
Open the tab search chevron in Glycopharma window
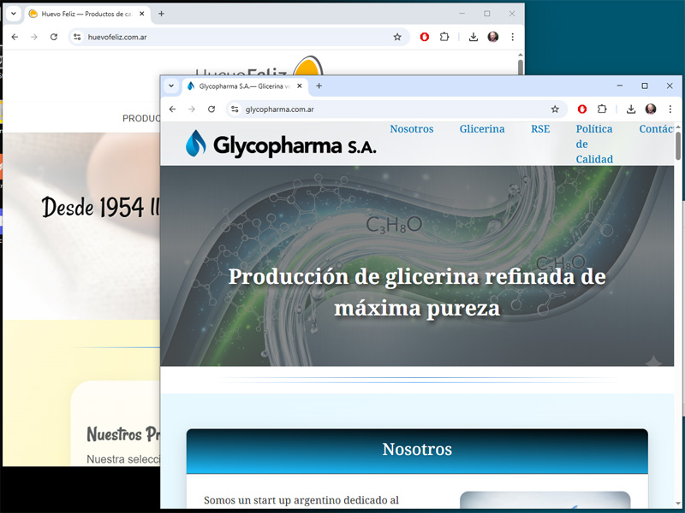coord(170,85)
